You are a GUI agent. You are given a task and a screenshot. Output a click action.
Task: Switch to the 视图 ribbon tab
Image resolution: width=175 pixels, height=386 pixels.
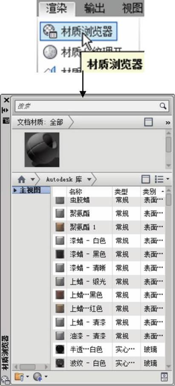point(132,9)
